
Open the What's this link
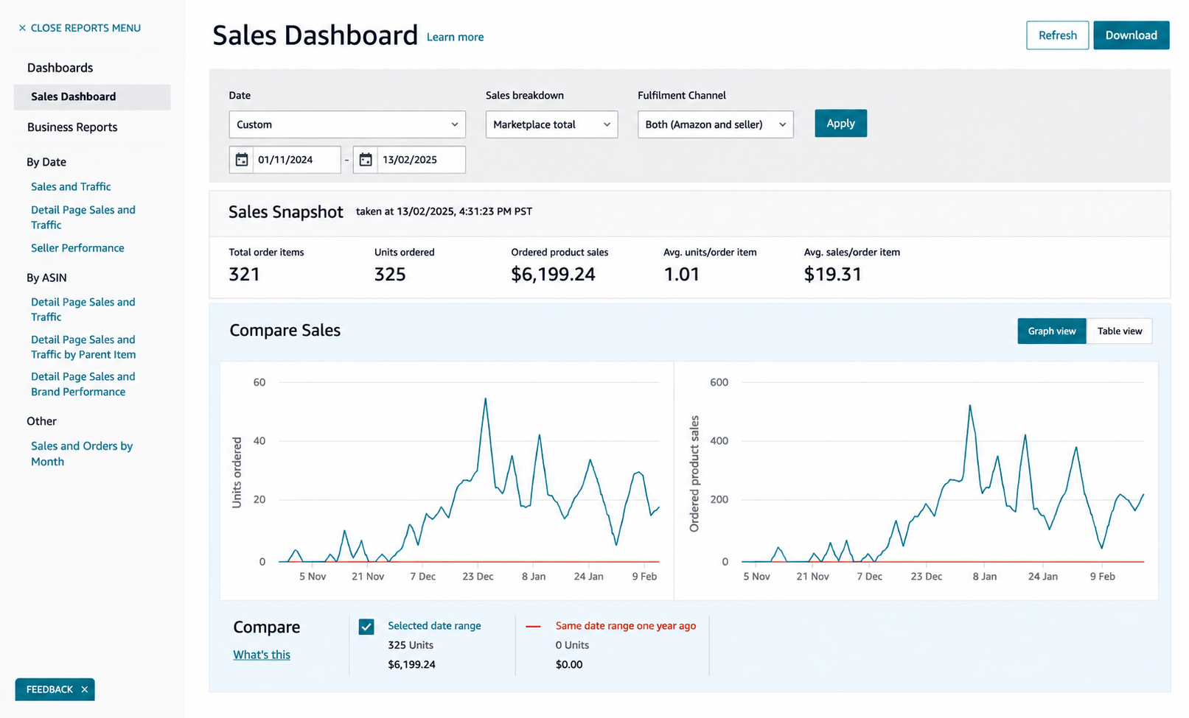click(x=262, y=655)
